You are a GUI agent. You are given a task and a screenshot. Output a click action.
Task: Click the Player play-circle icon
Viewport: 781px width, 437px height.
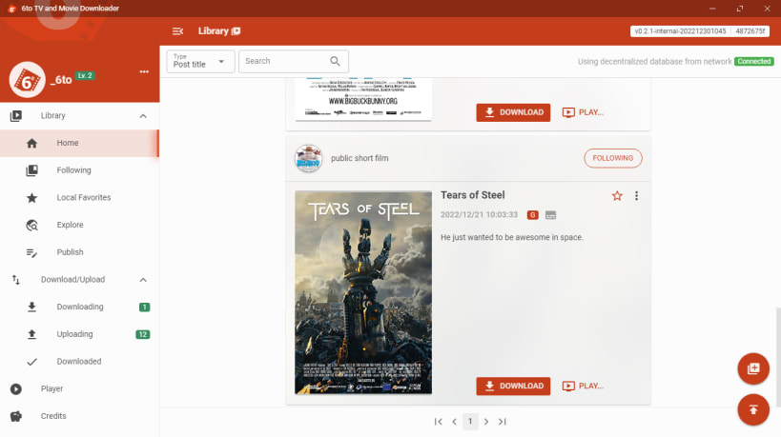[x=16, y=389]
